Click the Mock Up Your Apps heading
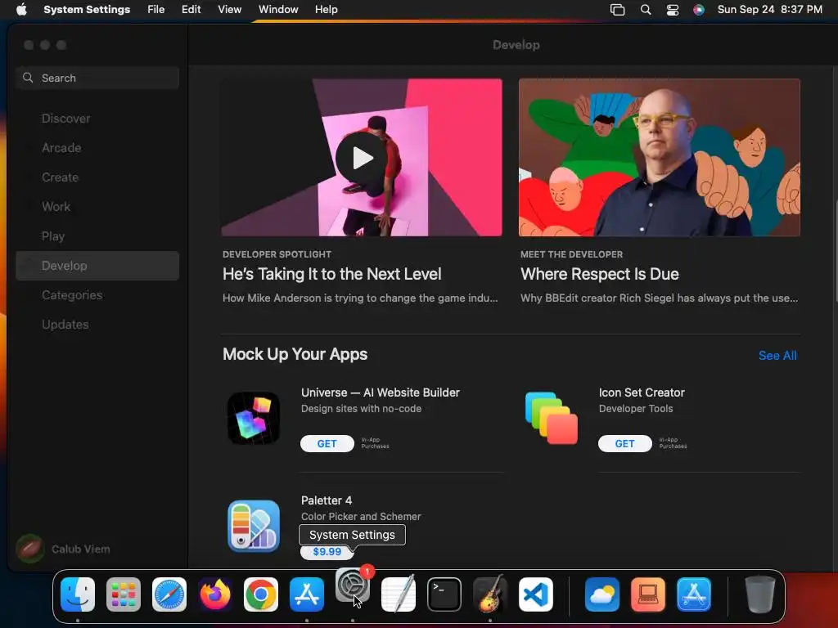Viewport: 838px width, 628px height. [295, 354]
